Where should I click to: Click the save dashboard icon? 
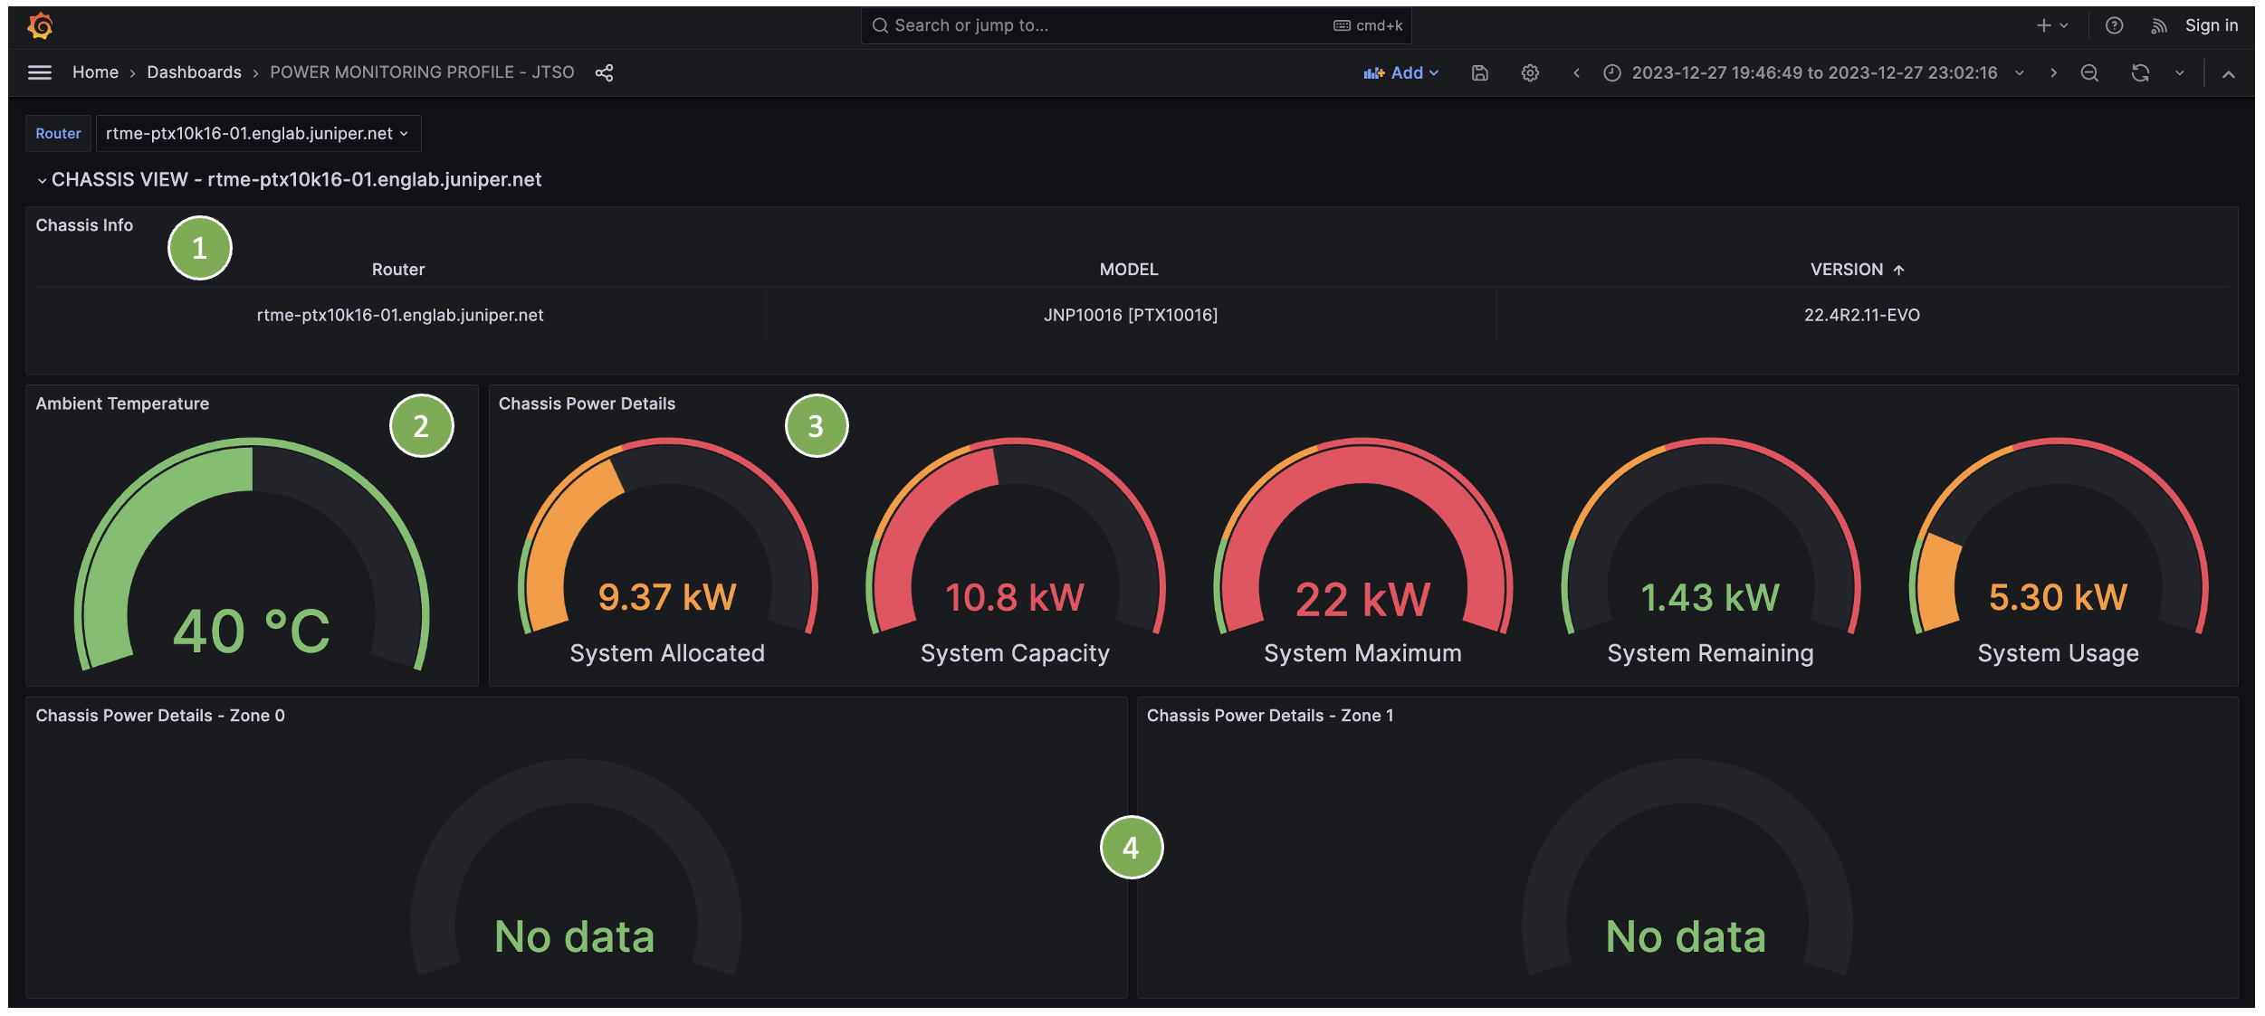tap(1480, 73)
